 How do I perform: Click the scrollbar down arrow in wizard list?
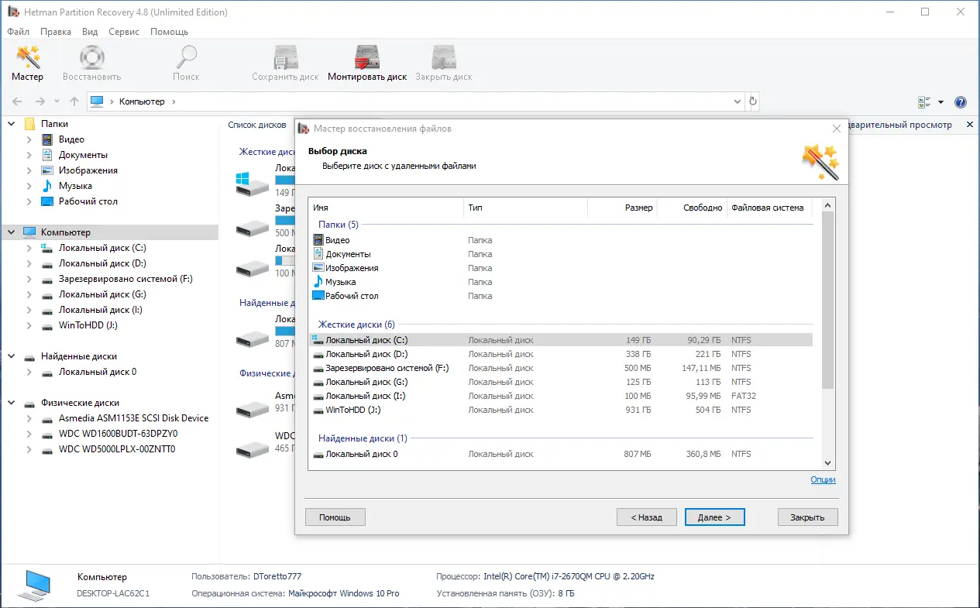tap(827, 463)
